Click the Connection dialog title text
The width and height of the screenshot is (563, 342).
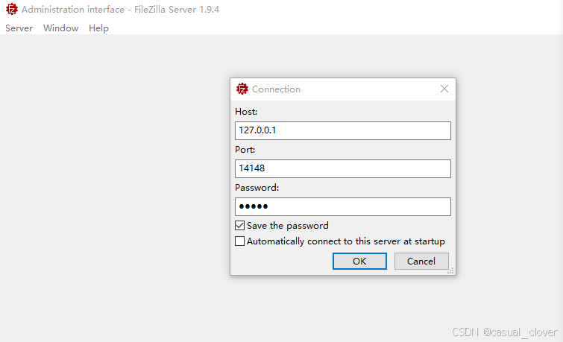click(x=276, y=89)
